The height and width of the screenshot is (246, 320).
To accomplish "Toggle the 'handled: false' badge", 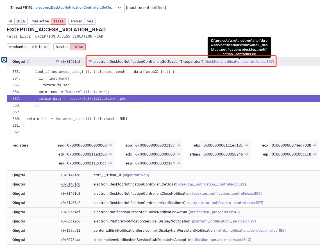I will point(69,47).
